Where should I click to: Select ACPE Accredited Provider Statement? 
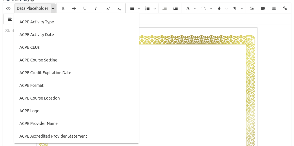click(76, 136)
